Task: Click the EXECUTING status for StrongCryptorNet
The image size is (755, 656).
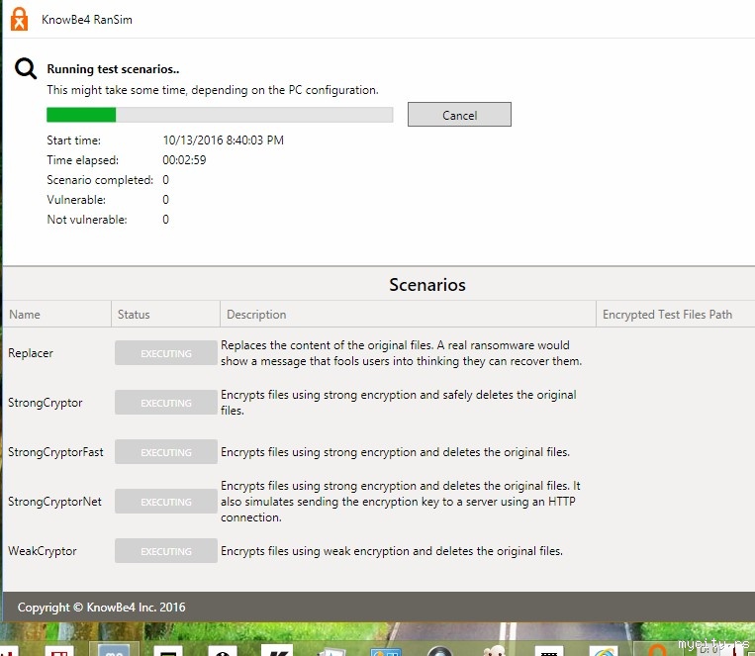Action: coord(165,502)
